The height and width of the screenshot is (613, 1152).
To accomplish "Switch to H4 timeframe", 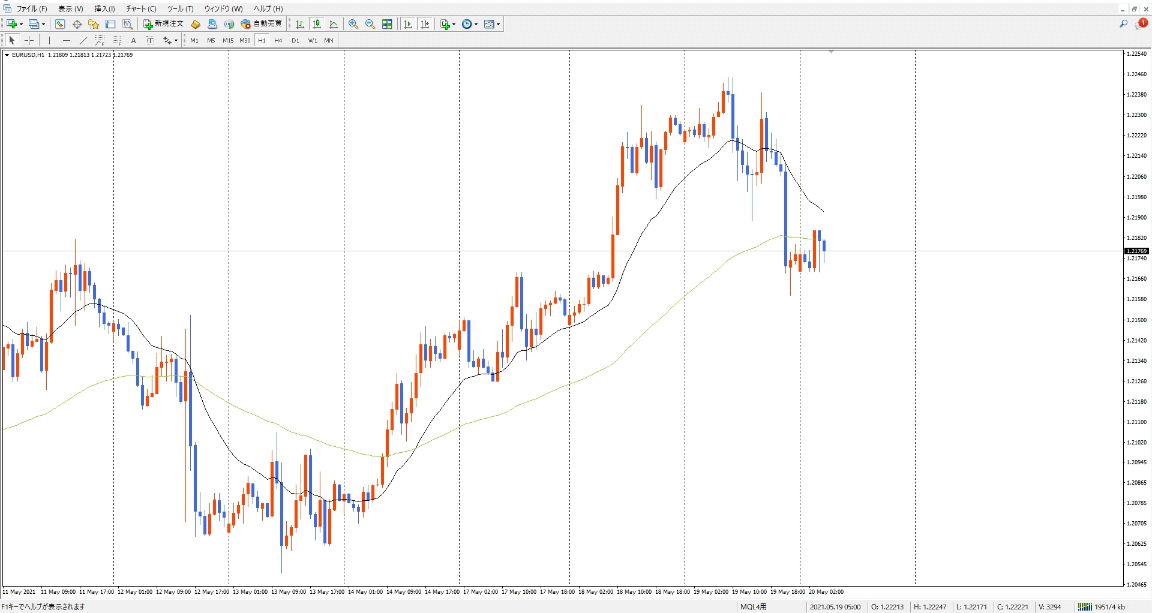I will (278, 40).
